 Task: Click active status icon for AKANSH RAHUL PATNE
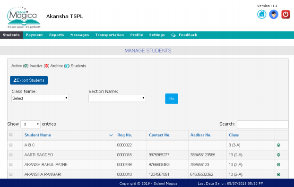pos(278,165)
